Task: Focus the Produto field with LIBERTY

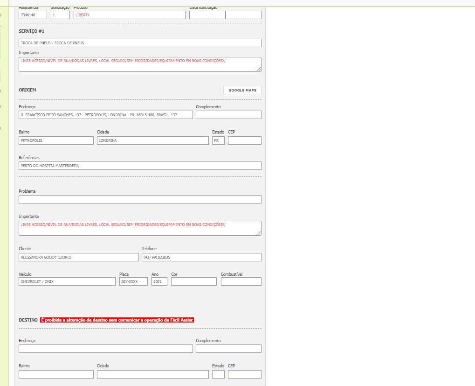Action: coord(129,15)
